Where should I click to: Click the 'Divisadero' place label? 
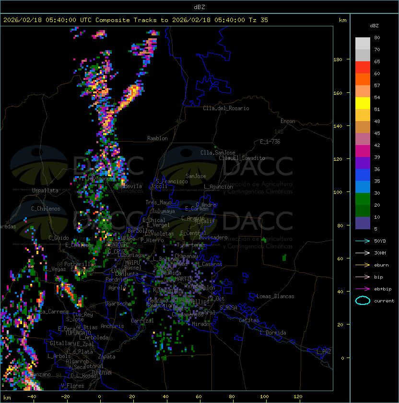(213, 237)
